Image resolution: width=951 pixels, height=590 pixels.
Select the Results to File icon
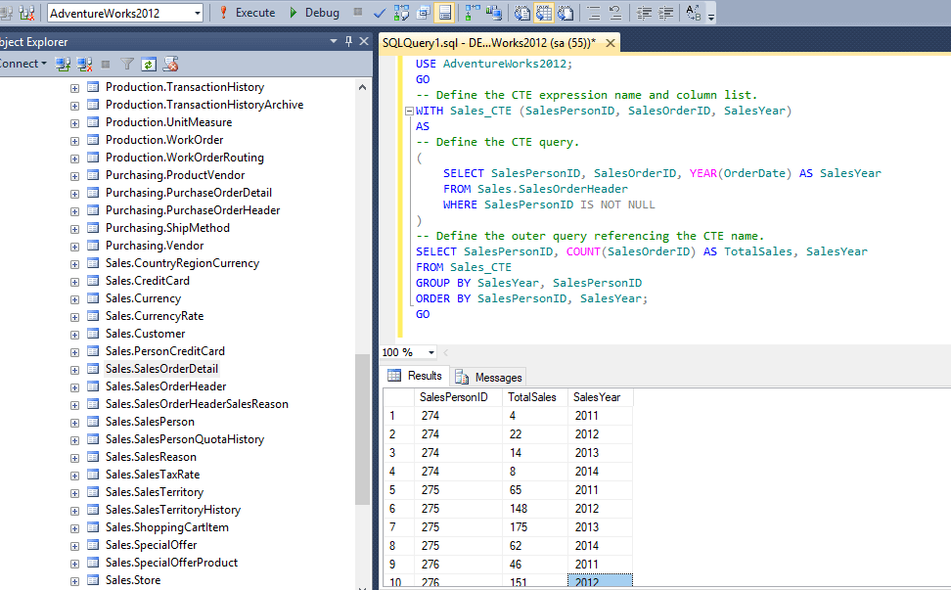[566, 13]
